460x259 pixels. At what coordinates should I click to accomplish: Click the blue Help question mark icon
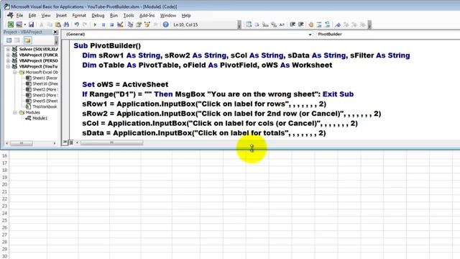(165, 24)
